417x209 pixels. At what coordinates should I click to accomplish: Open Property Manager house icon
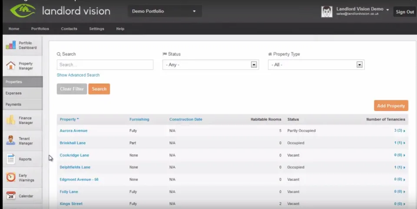click(10, 65)
